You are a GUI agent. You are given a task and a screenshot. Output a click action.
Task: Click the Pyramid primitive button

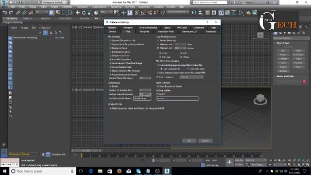[298, 63]
